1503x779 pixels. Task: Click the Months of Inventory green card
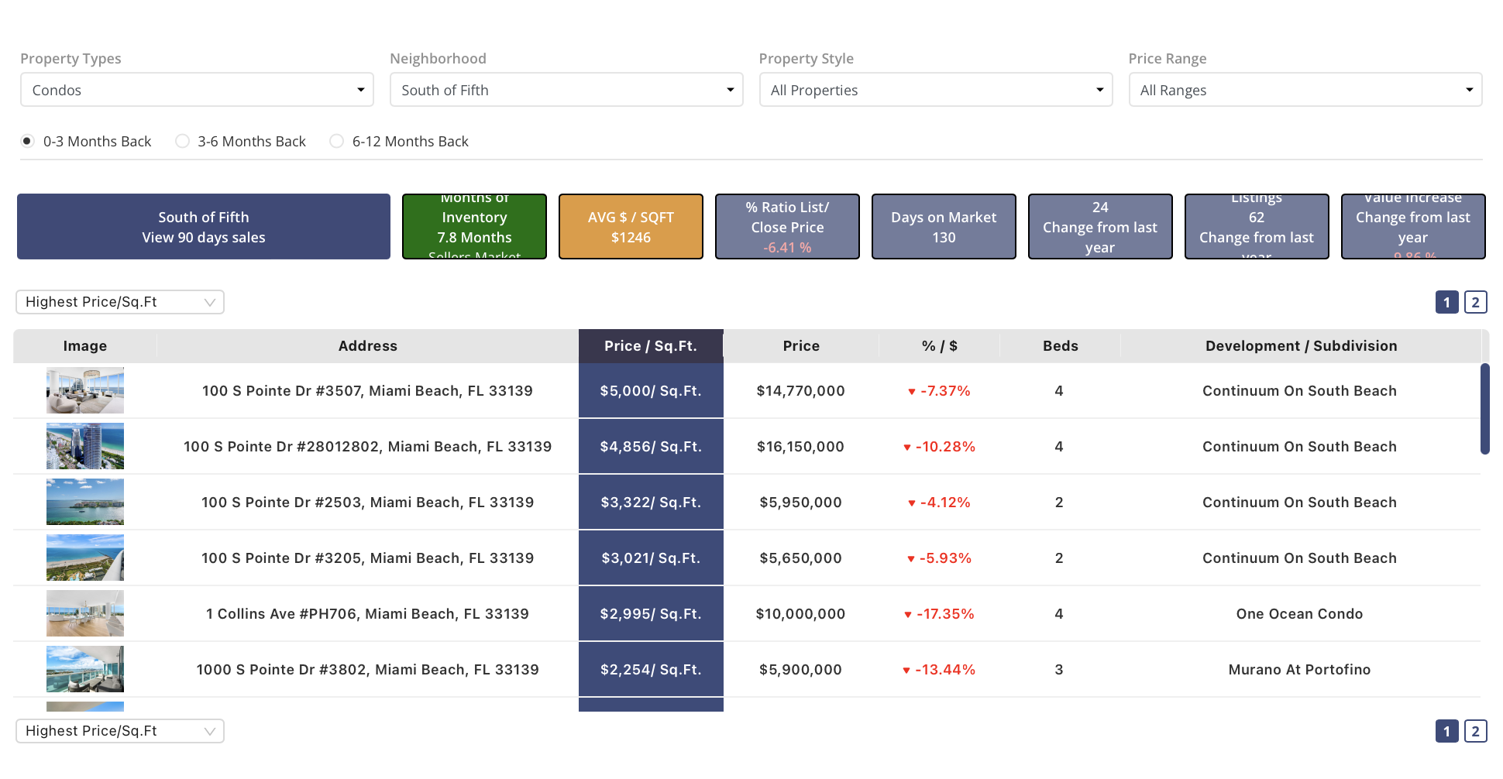474,227
